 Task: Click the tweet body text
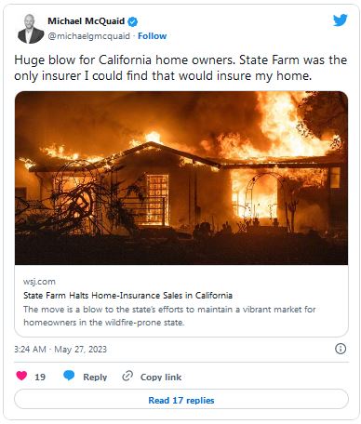[x=180, y=68]
